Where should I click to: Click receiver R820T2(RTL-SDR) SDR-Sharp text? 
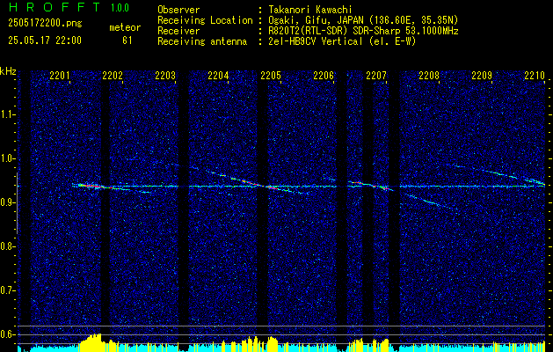pyautogui.click(x=364, y=31)
